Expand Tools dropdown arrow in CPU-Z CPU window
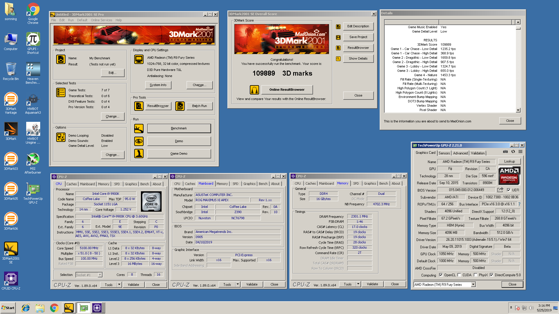The image size is (559, 314). (119, 285)
